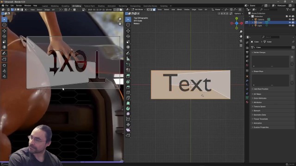Collapse the Vertex Groups panel
Viewport: 296px width, 166px height.
pyautogui.click(x=259, y=53)
